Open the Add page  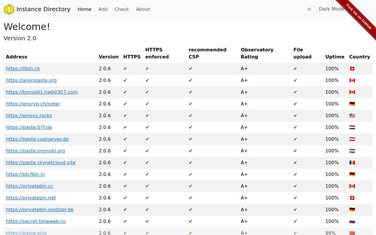[103, 9]
